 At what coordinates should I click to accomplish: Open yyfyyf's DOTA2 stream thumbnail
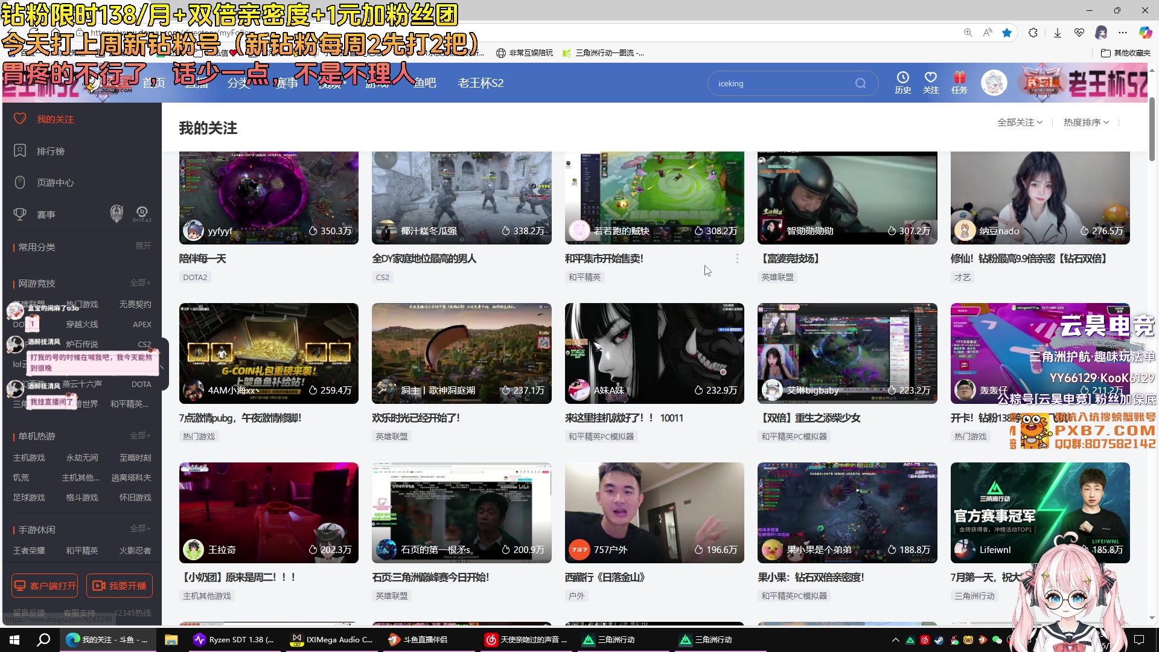click(269, 197)
